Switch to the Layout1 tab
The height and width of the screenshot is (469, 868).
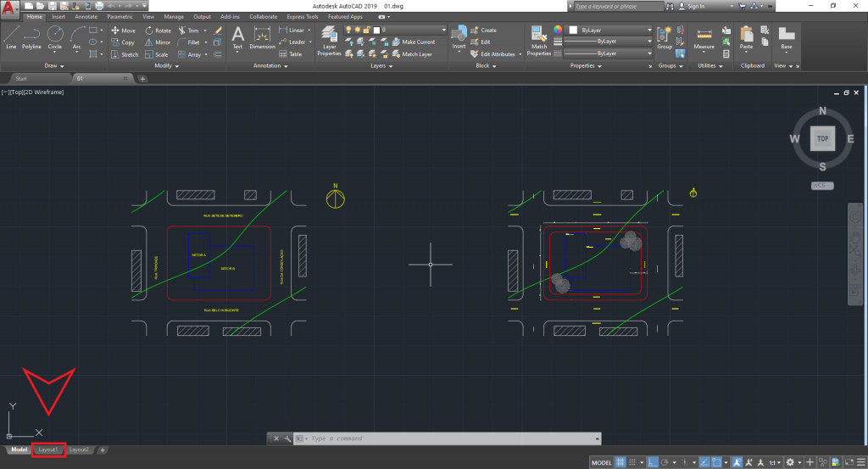click(48, 449)
